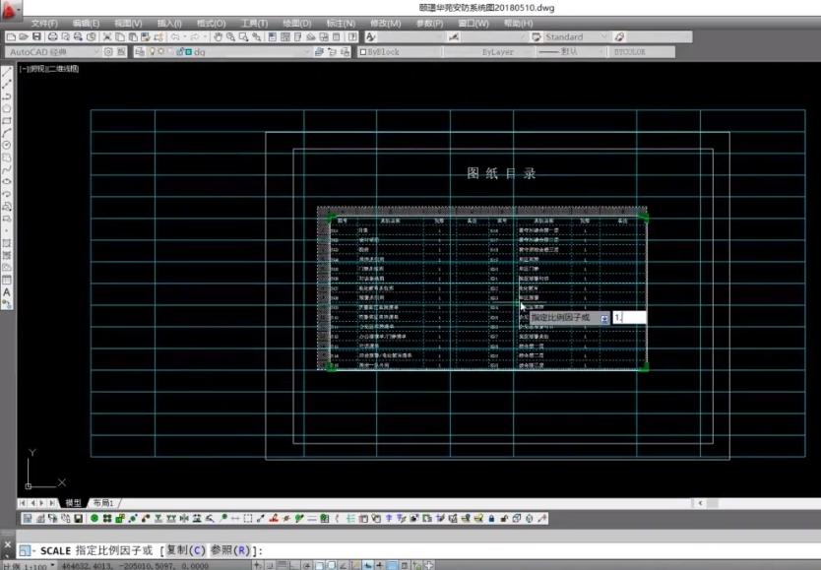This screenshot has width=821, height=570.
Task: Click the Plot/Print icon
Action: pos(52,36)
